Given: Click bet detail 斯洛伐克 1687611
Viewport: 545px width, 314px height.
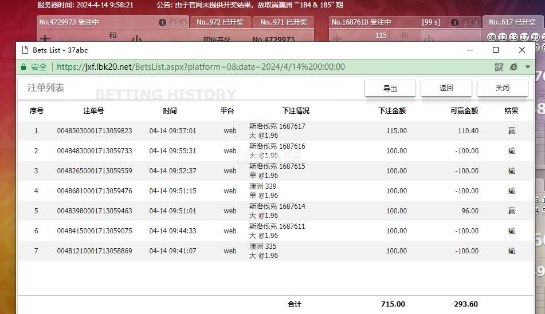Looking at the screenshot, I should pos(277,226).
